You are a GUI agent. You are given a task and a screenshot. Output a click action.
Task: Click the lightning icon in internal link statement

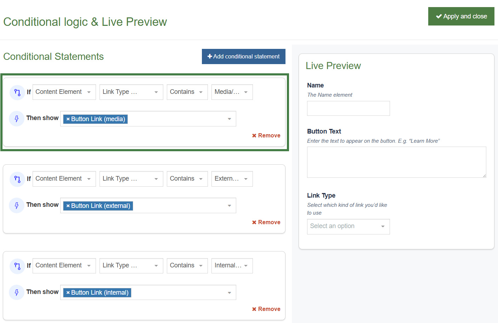[16, 292]
